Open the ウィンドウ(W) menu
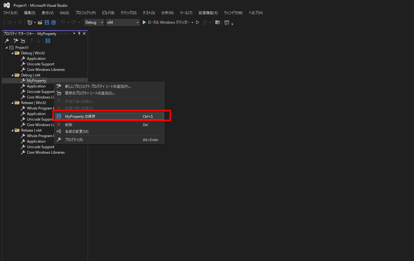The height and width of the screenshot is (261, 414). tap(233, 13)
